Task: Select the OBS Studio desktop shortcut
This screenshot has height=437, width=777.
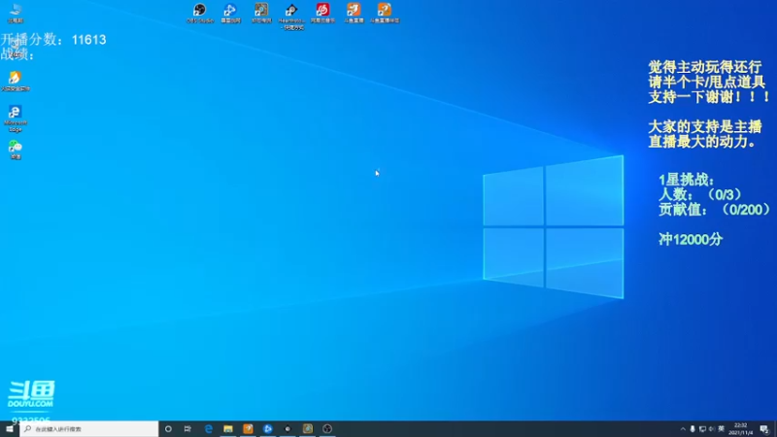Action: (200, 13)
